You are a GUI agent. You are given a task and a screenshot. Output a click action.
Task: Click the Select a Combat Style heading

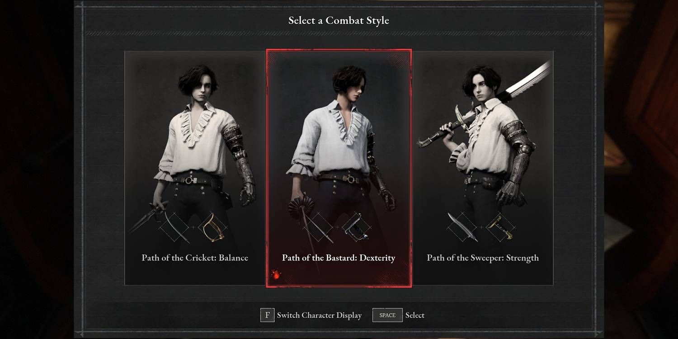pyautogui.click(x=339, y=21)
